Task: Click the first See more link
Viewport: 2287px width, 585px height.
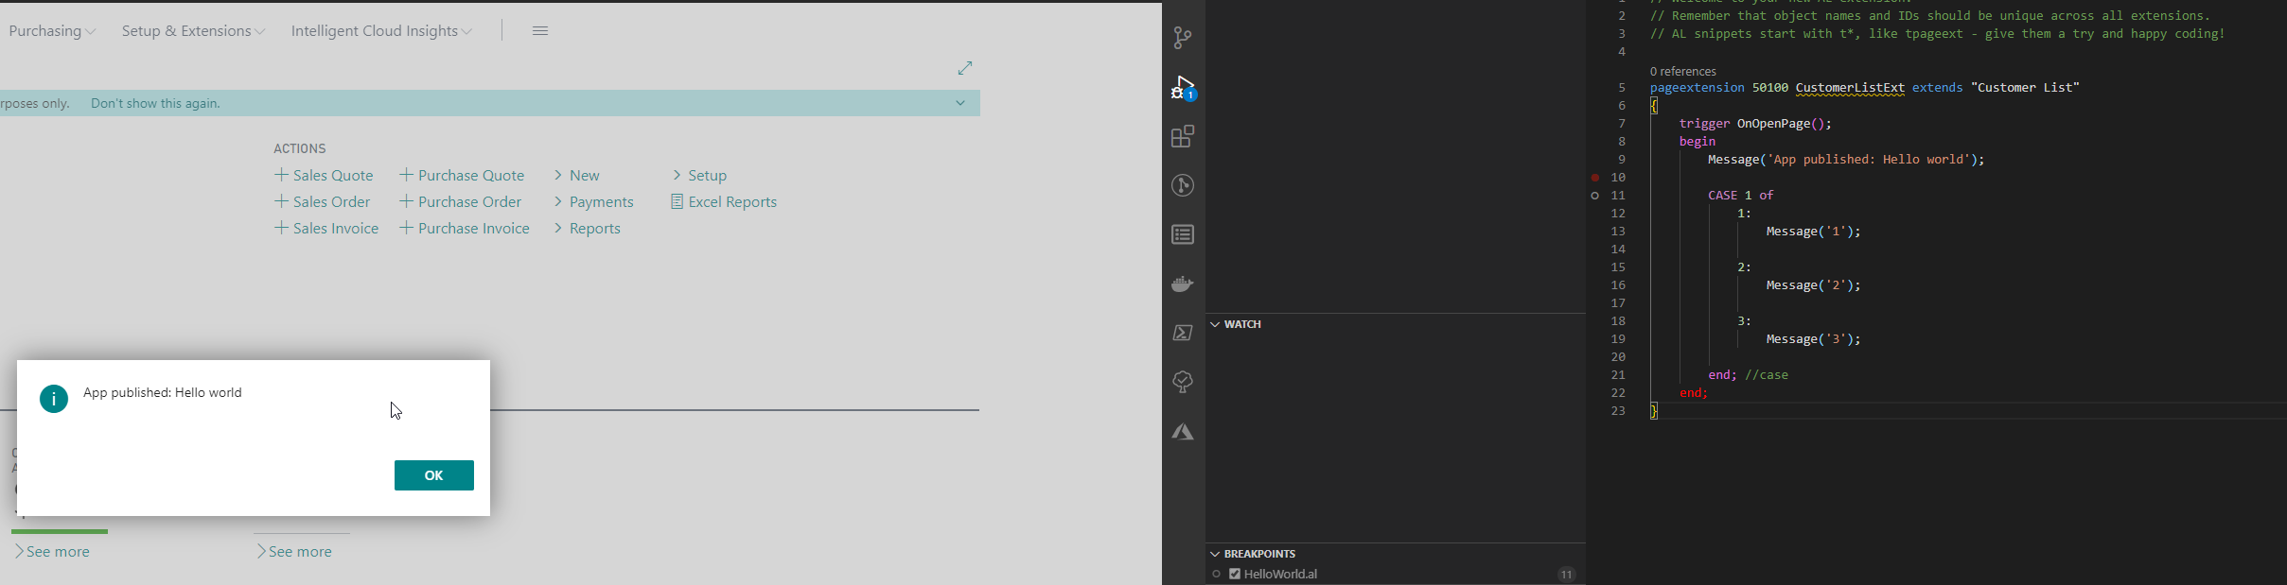Action: (53, 551)
